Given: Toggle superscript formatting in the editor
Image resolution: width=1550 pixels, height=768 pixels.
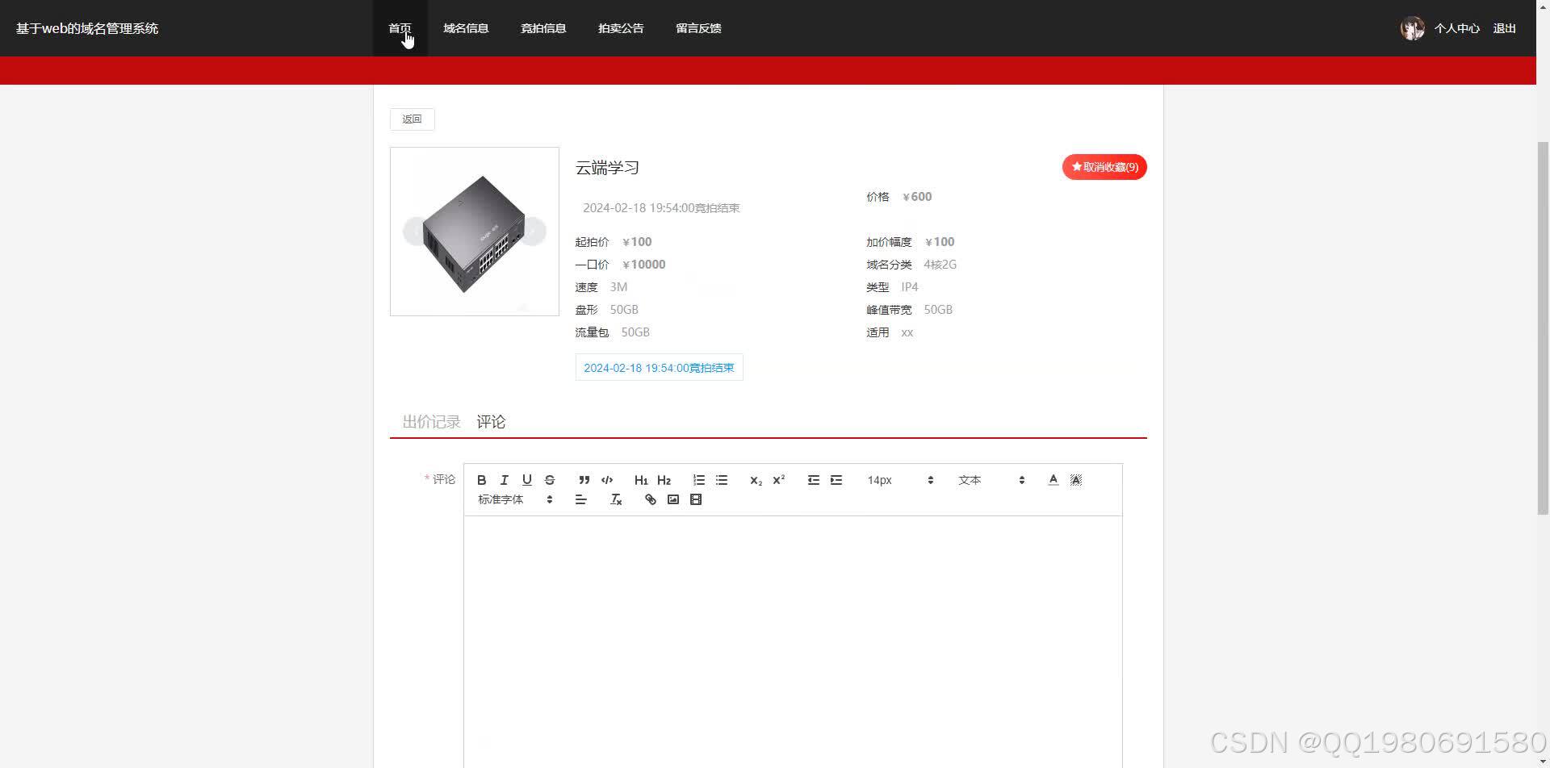Looking at the screenshot, I should click(x=777, y=479).
